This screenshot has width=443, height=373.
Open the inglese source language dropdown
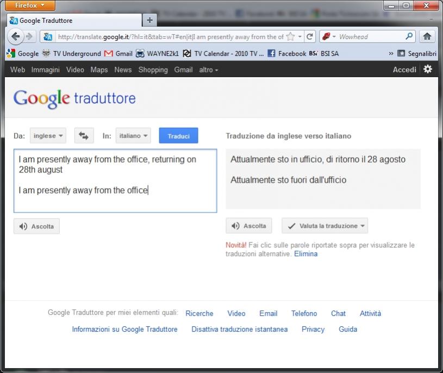48,135
